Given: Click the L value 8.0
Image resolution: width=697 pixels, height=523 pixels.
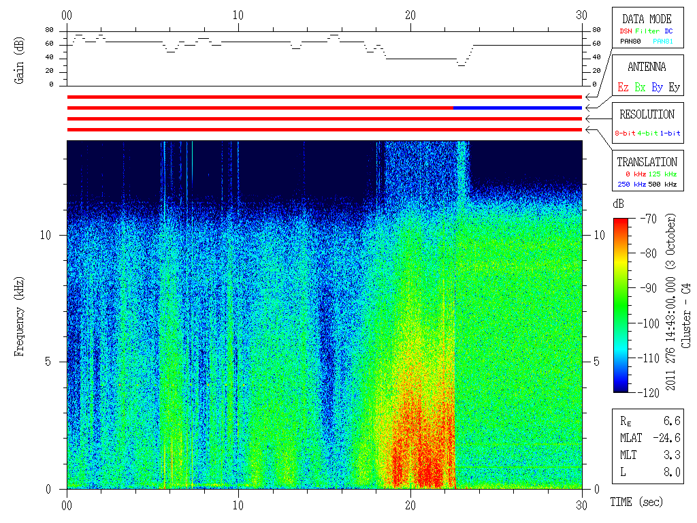Looking at the screenshot, I should [x=672, y=473].
